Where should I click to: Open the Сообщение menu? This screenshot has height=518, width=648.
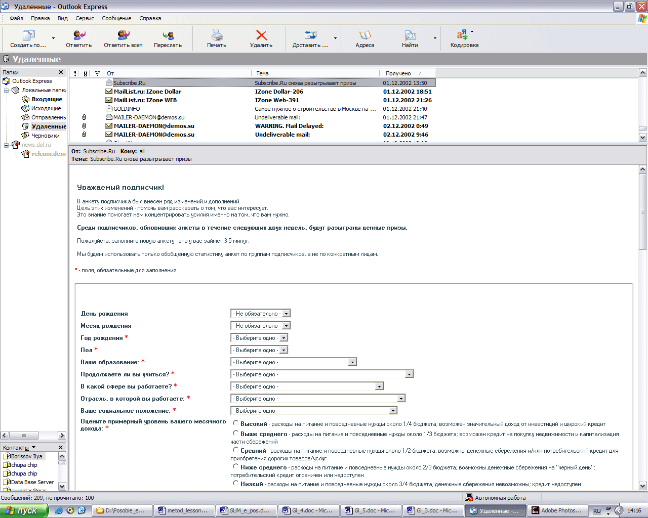click(x=116, y=18)
